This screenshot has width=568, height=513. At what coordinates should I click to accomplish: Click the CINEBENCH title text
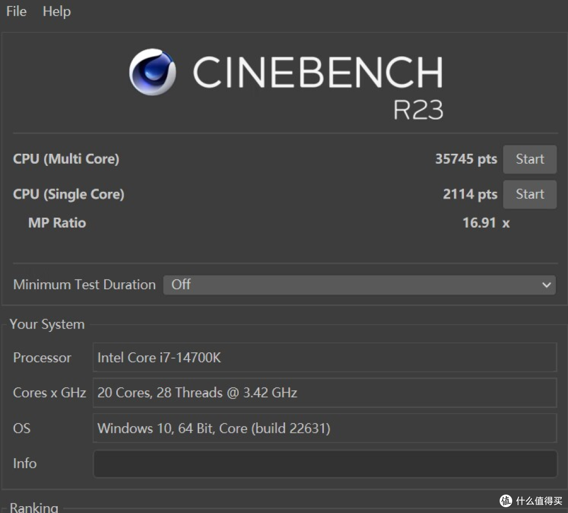[x=318, y=72]
